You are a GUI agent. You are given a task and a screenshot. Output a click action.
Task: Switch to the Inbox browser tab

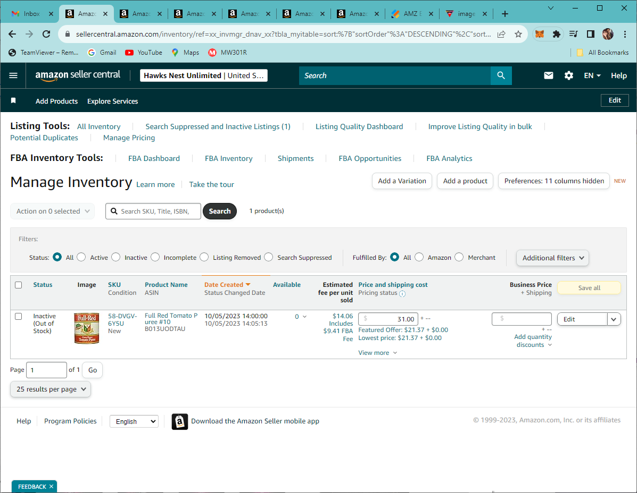tap(32, 14)
